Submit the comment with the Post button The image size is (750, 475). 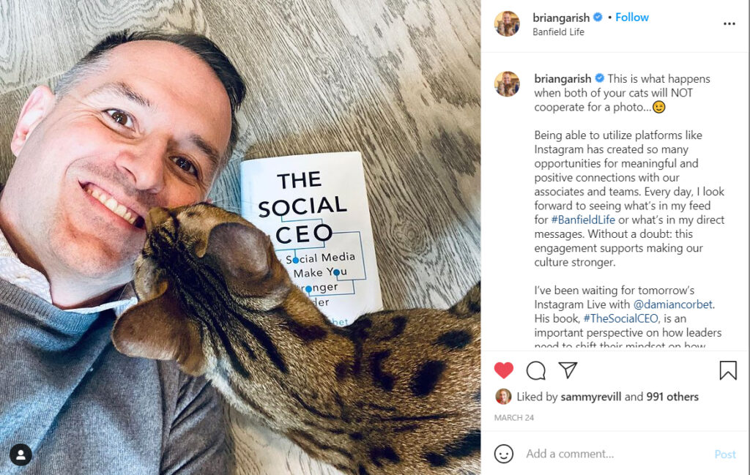[725, 454]
